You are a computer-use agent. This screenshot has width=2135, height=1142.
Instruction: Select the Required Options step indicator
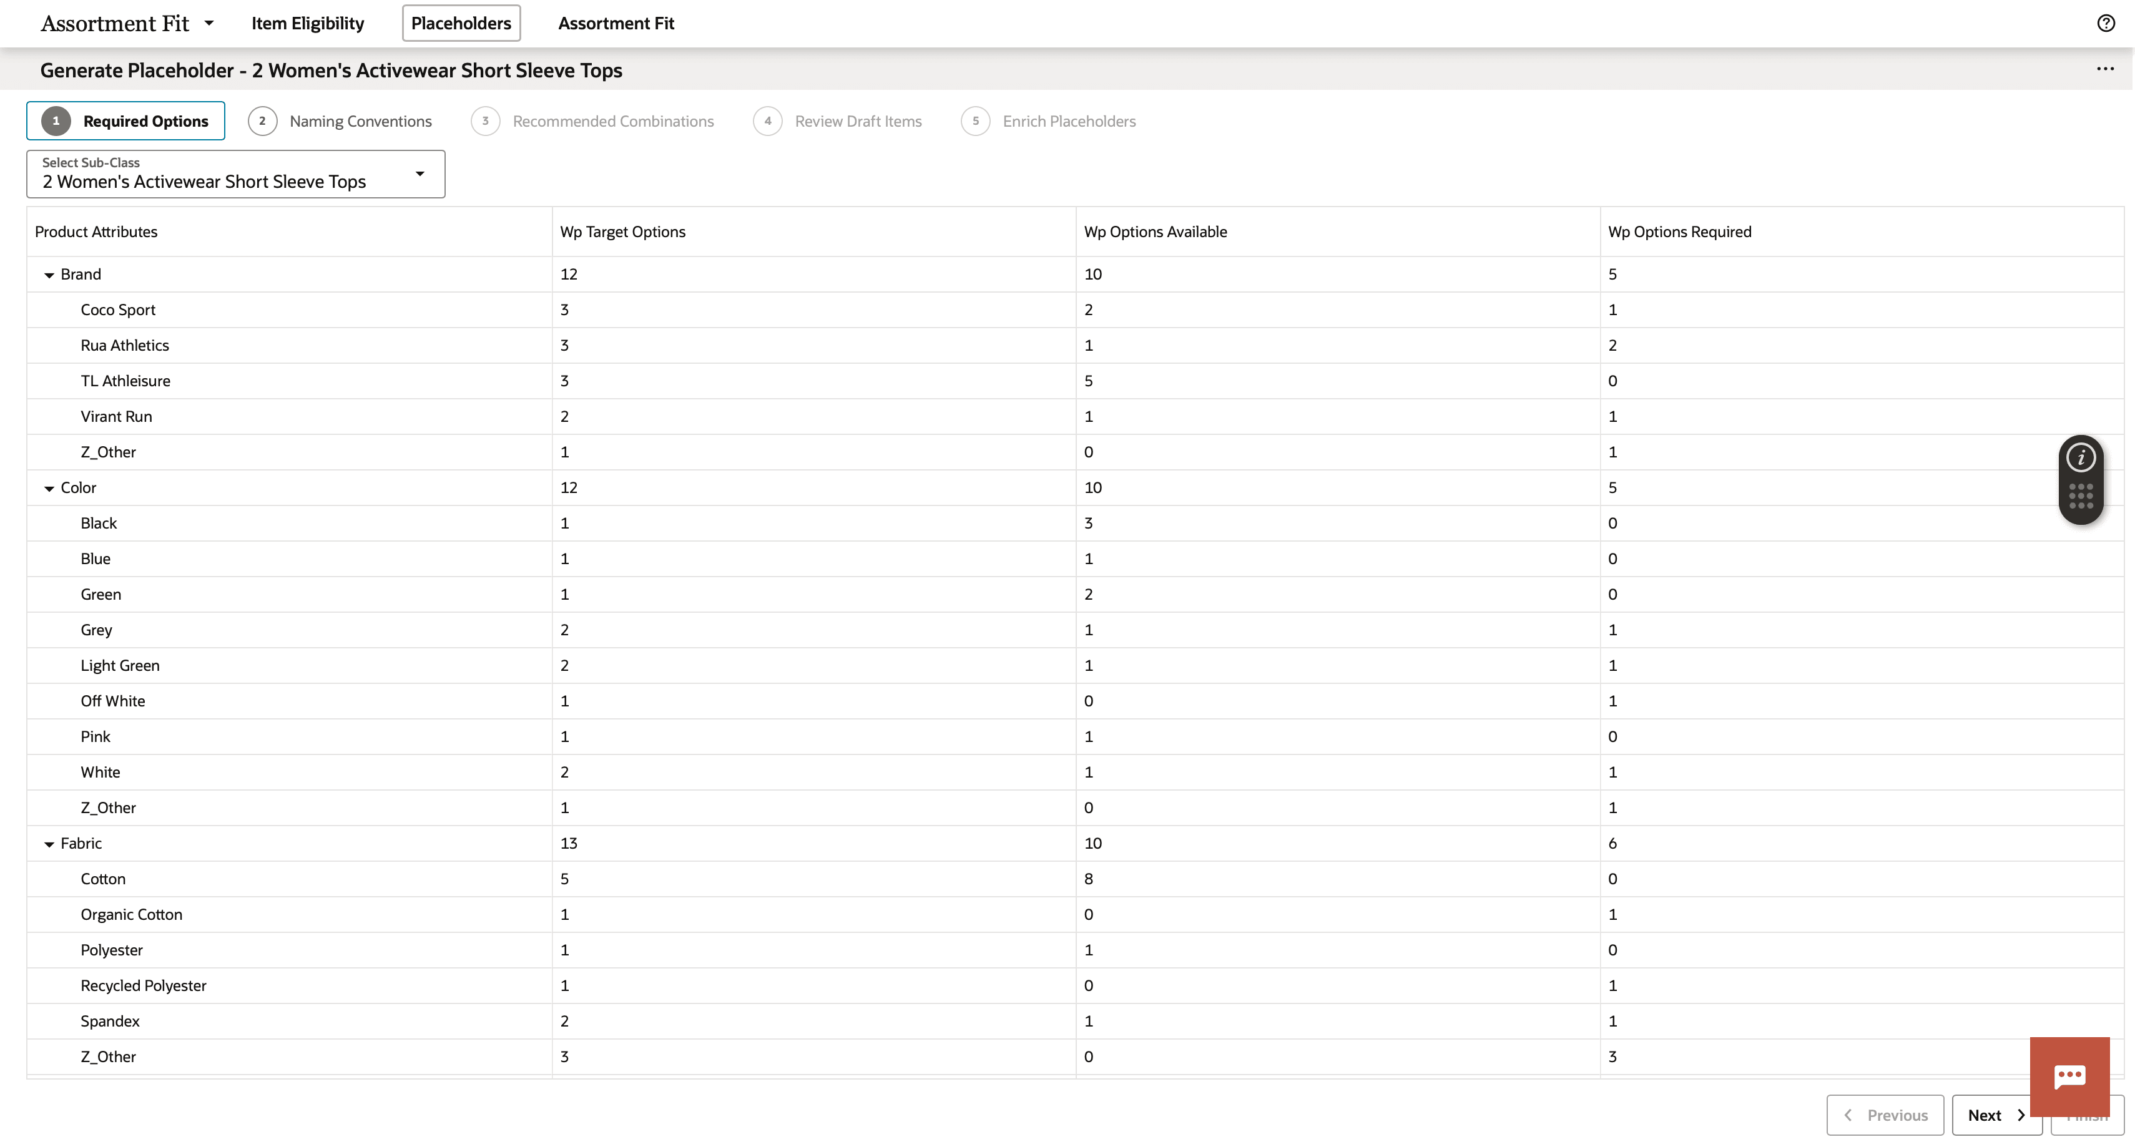pos(125,120)
